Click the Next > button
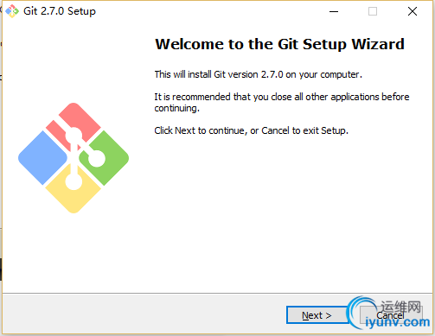Image resolution: width=435 pixels, height=336 pixels. point(317,315)
